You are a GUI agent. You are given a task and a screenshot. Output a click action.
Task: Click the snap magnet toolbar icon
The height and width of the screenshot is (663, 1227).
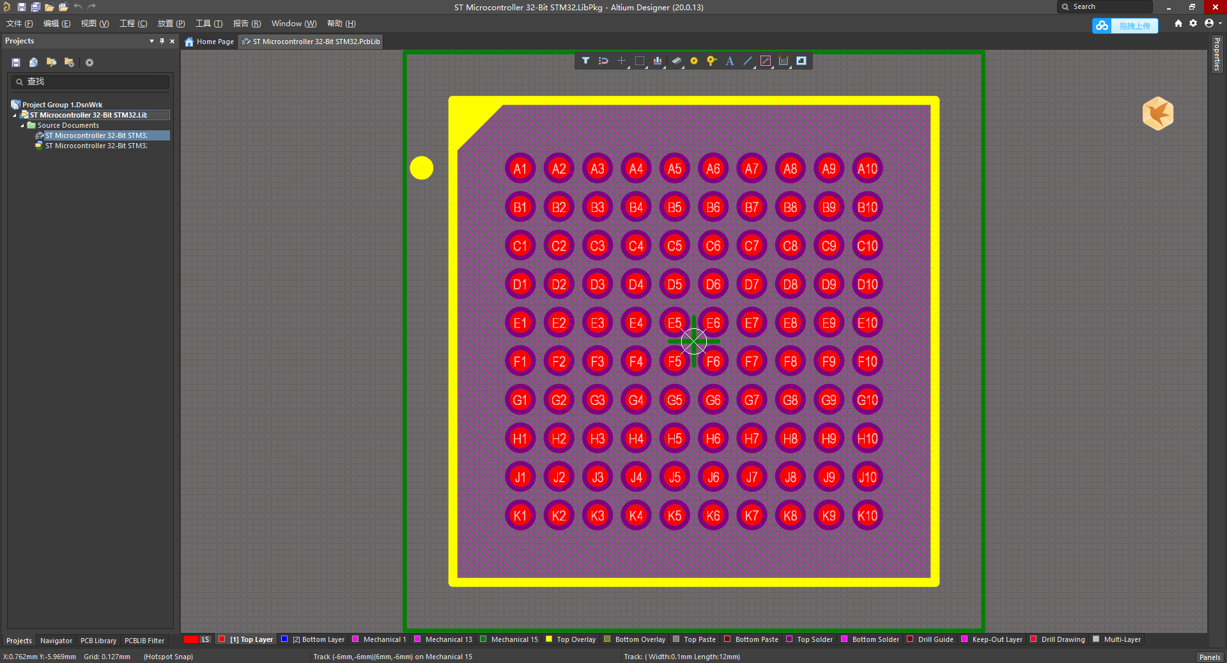tap(603, 61)
